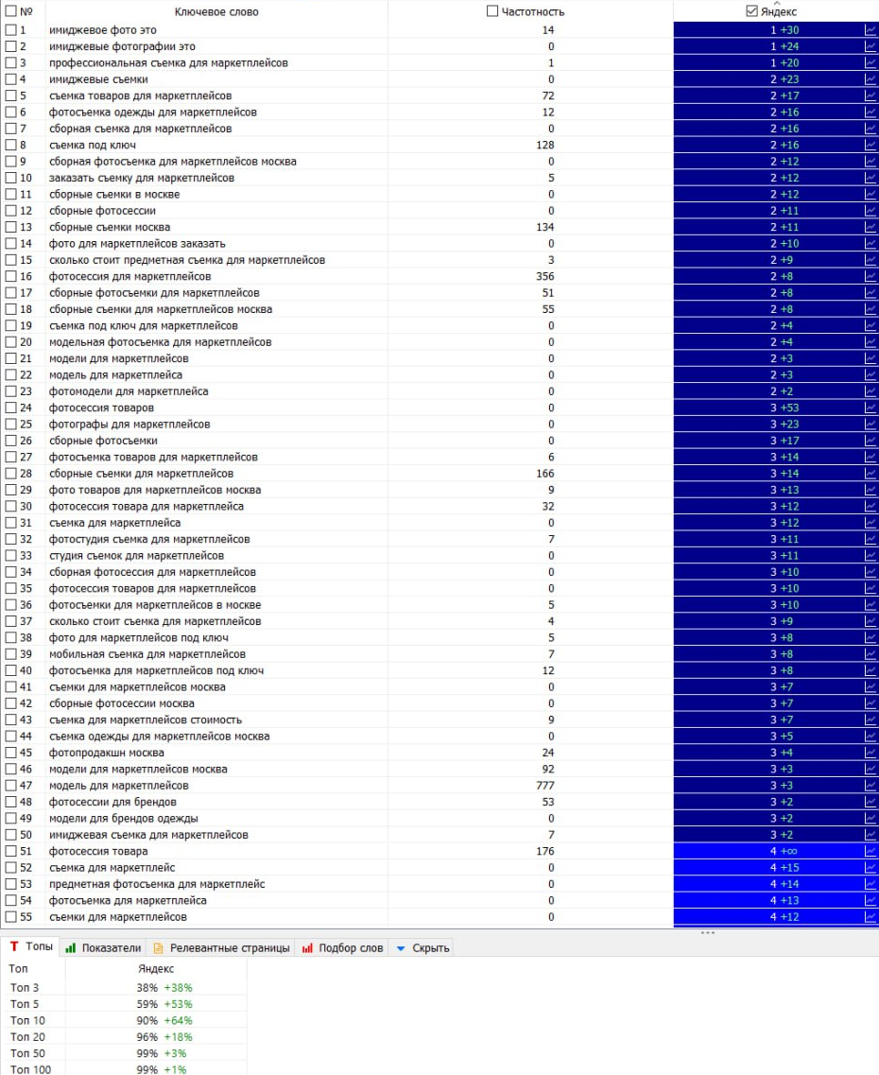Click sort arrow above Яндекс header
This screenshot has width=879, height=1075.
click(776, 3)
